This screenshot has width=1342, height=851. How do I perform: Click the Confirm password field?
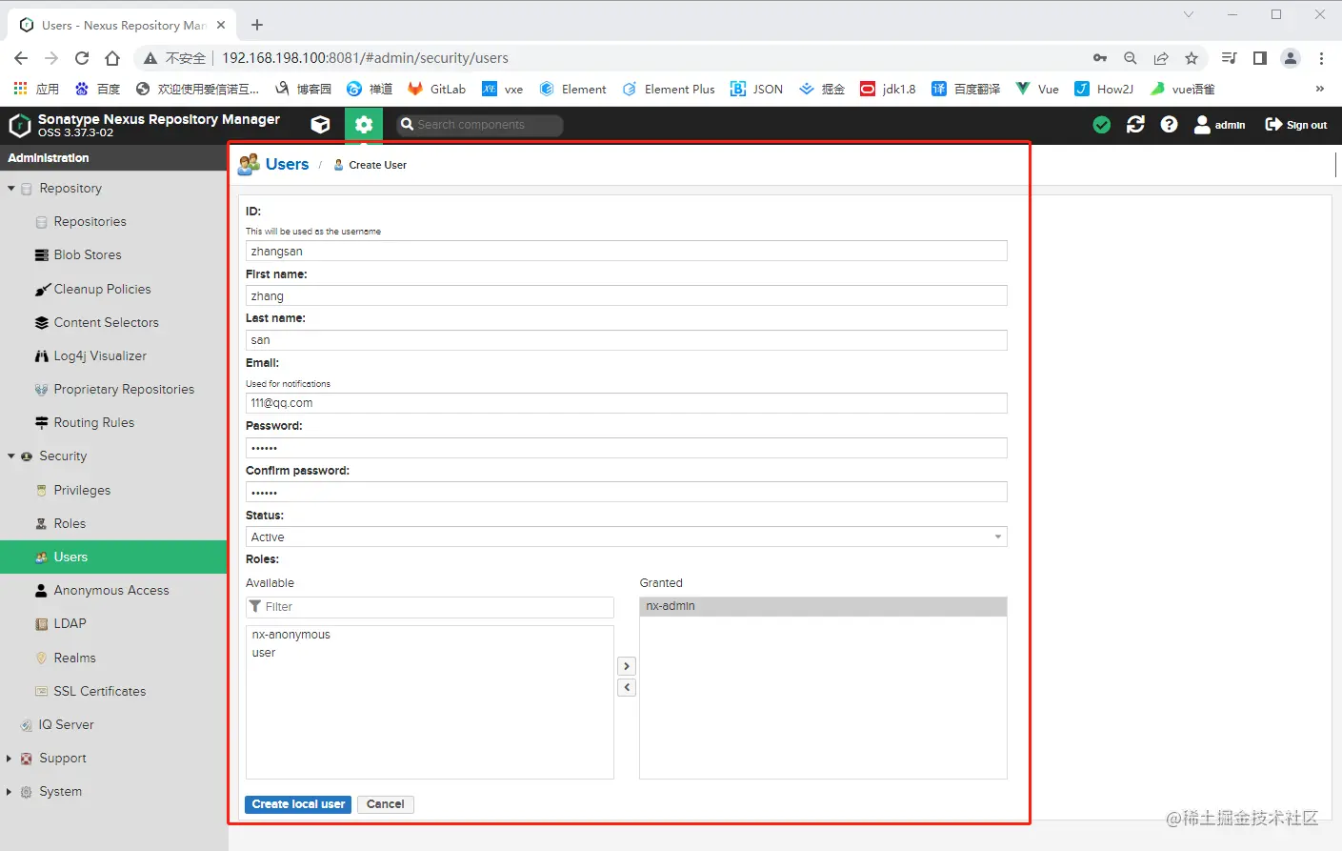(626, 492)
